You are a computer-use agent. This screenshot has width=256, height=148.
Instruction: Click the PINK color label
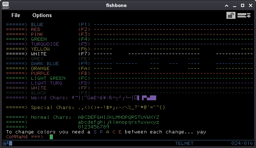[x=37, y=34]
